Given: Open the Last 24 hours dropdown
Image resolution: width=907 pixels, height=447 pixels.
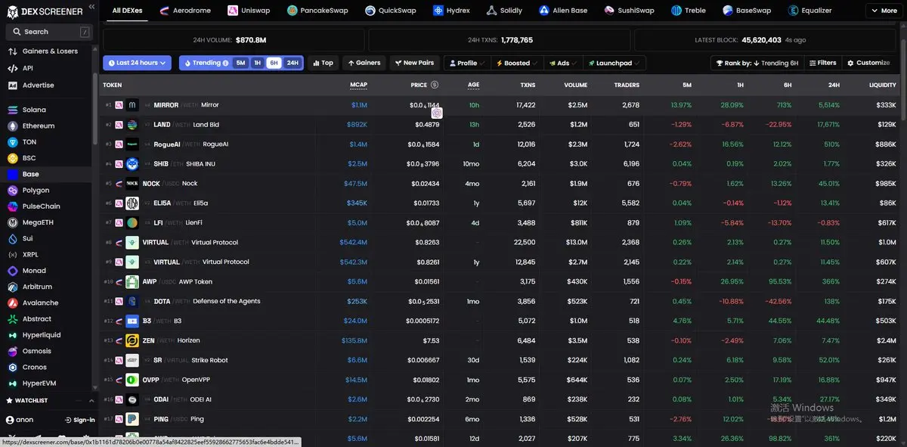Looking at the screenshot, I should click(x=137, y=63).
